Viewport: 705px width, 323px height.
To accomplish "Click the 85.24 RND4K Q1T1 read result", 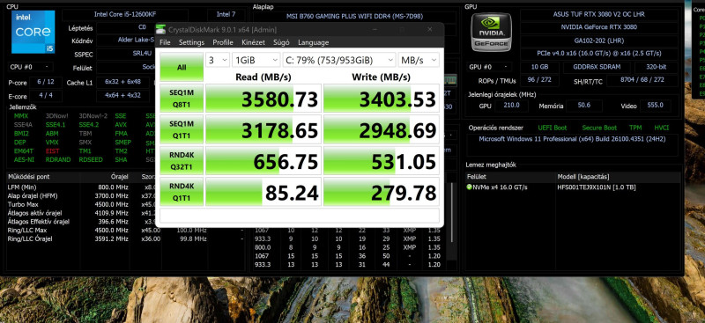I will coord(263,192).
